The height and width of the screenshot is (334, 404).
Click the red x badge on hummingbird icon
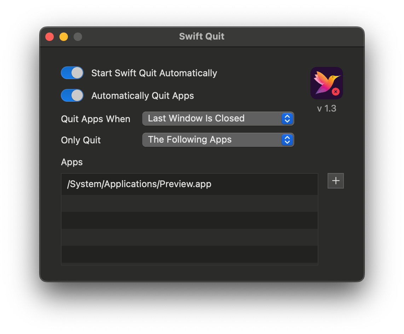click(x=335, y=91)
